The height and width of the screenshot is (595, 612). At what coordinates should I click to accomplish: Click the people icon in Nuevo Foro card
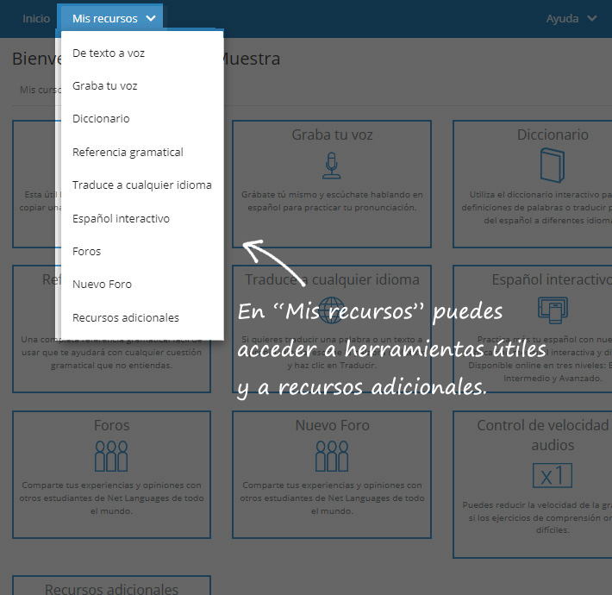(332, 456)
